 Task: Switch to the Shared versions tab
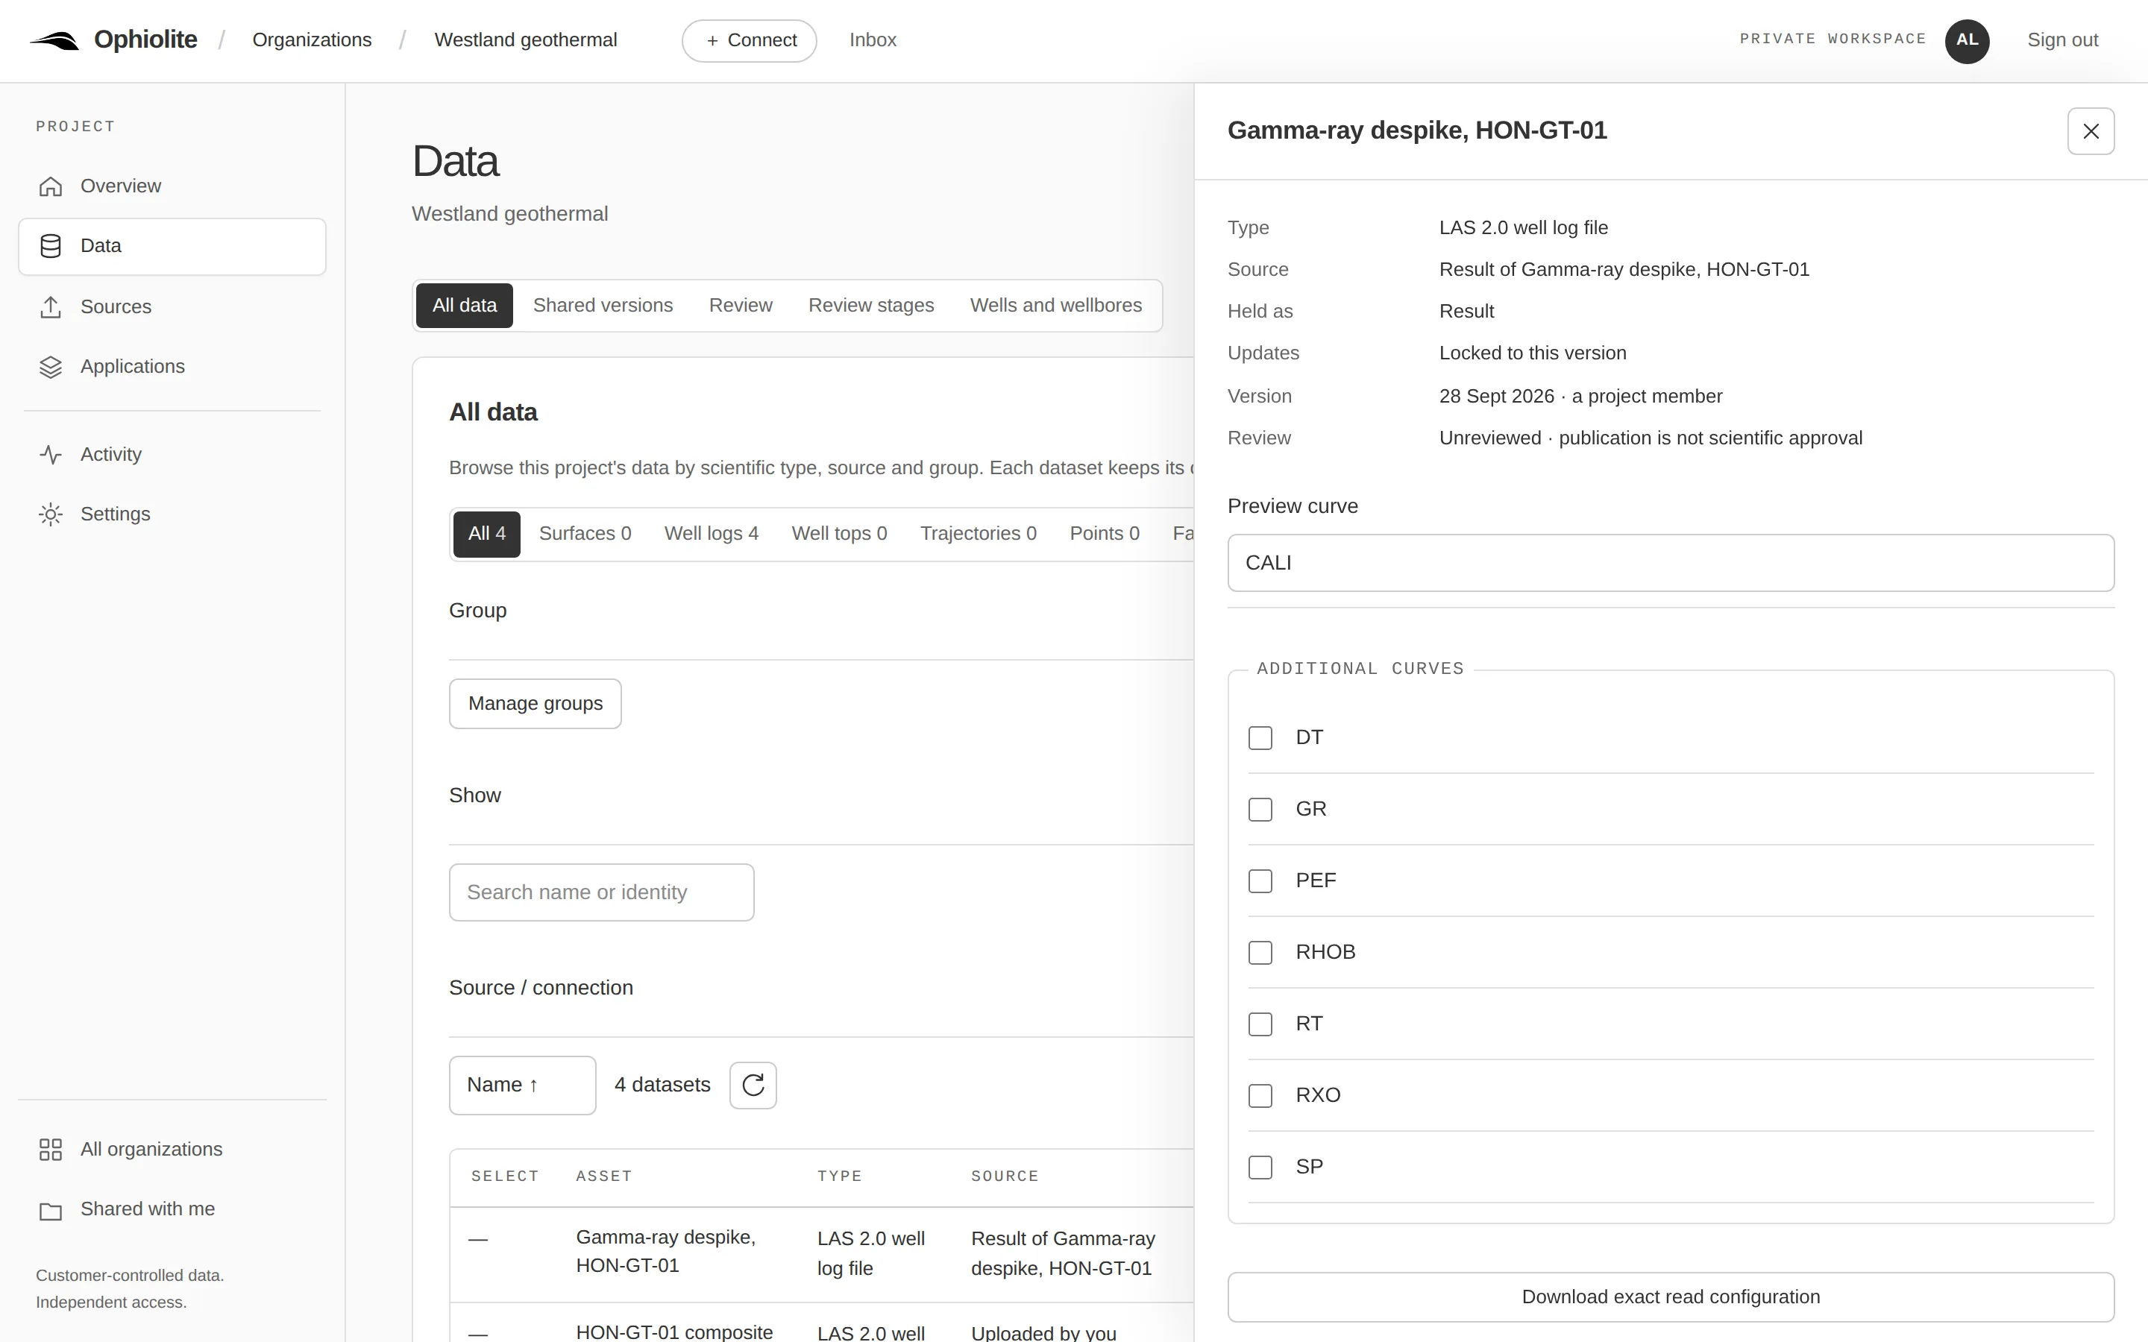[x=603, y=306]
